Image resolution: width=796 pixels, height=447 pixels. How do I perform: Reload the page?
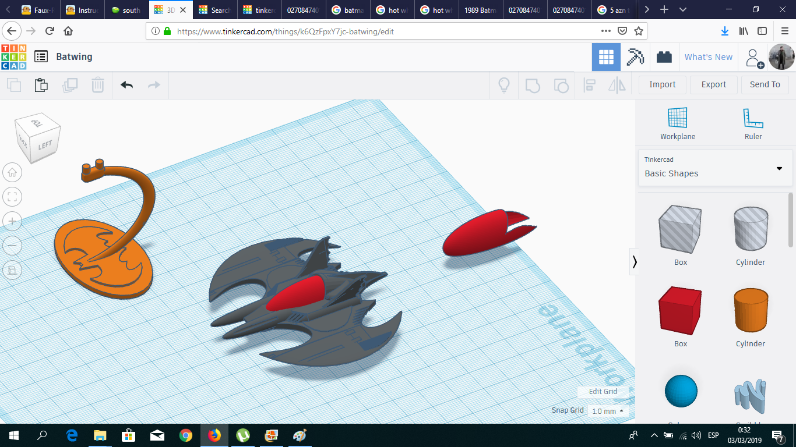point(50,31)
